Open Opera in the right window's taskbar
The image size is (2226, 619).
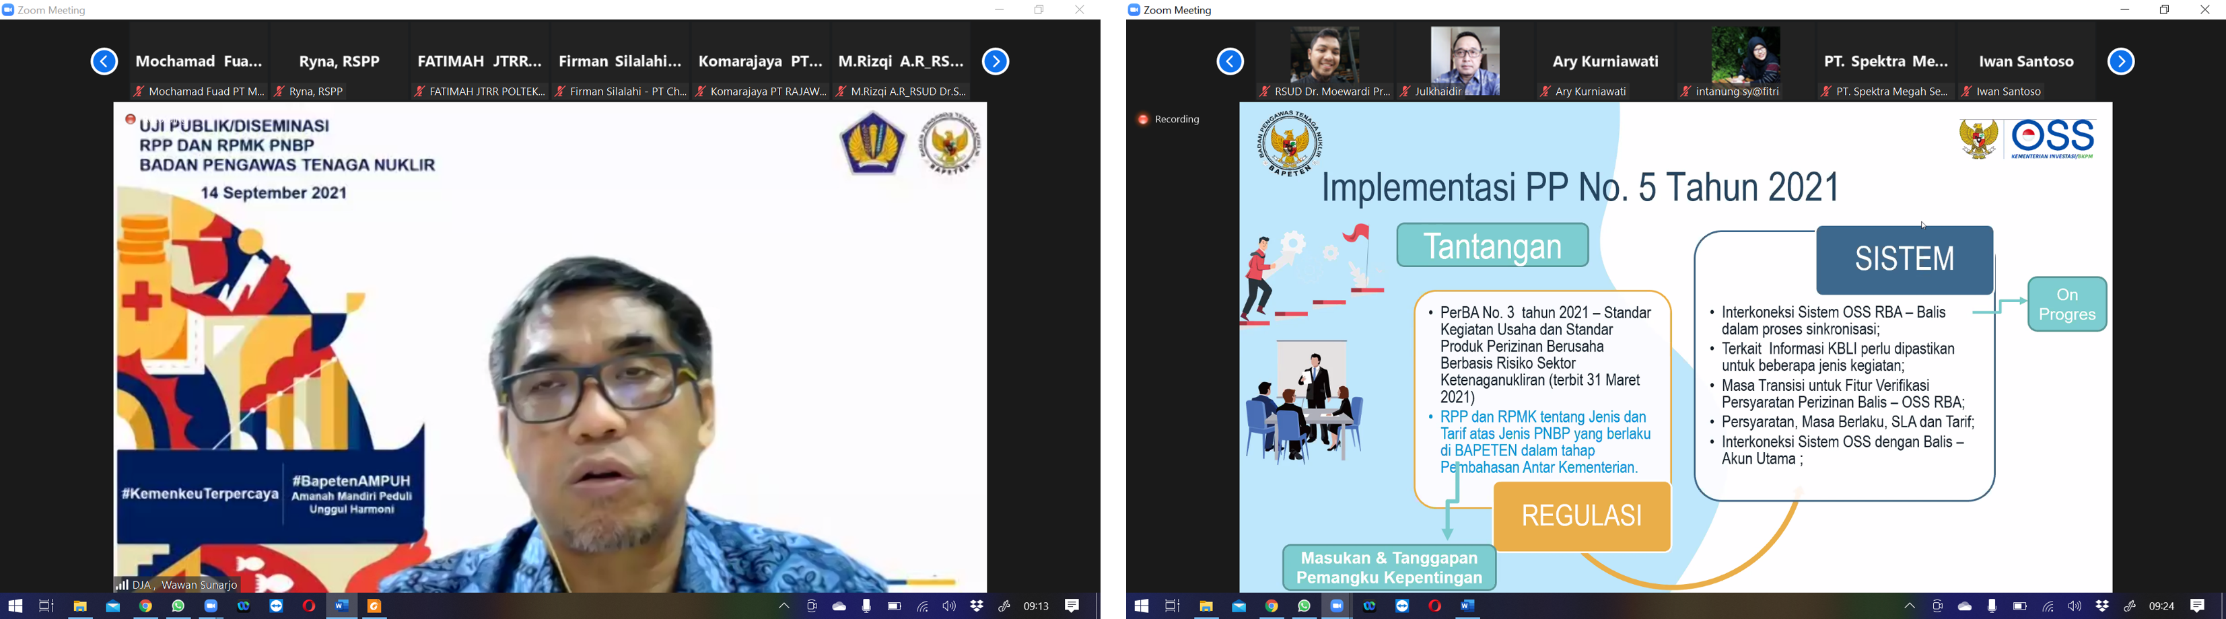1435,606
